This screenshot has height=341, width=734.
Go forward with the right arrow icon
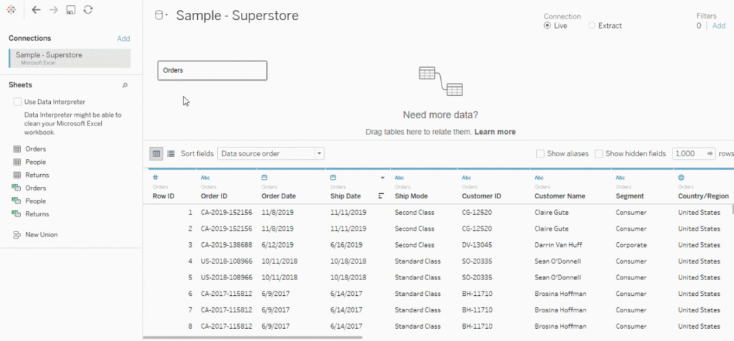click(x=53, y=10)
